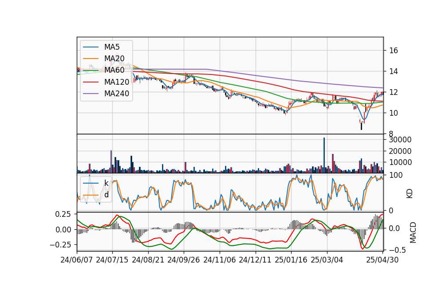Screen dimensions: 426x306
Task: Click the orange MA20 legend line sample
Action: click(x=91, y=59)
